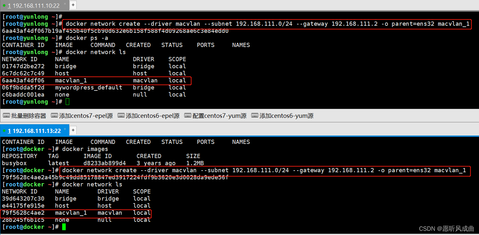Open new tab beside 192.168.111.13:22 tab
Image resolution: width=479 pixels, height=235 pixels.
tap(73, 130)
